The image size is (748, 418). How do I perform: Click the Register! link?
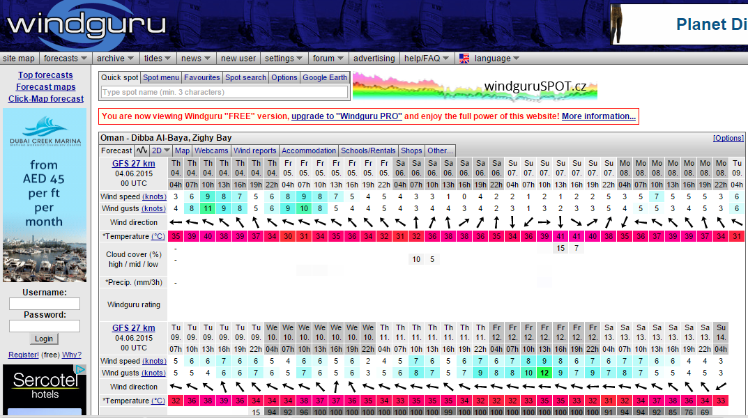pyautogui.click(x=24, y=355)
